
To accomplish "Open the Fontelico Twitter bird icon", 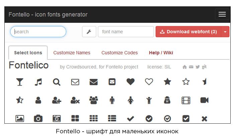I will click(x=198, y=67).
